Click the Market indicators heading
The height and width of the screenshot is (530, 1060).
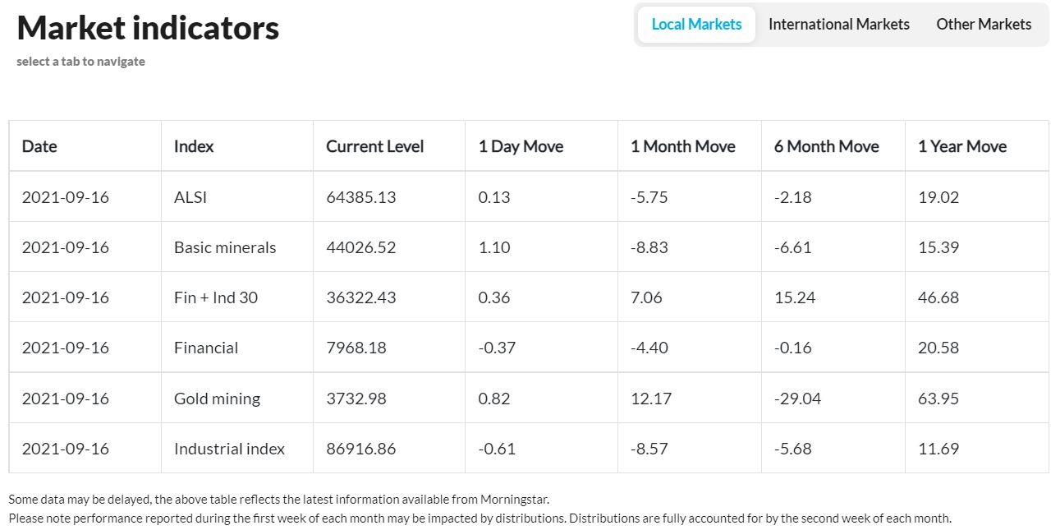click(148, 28)
